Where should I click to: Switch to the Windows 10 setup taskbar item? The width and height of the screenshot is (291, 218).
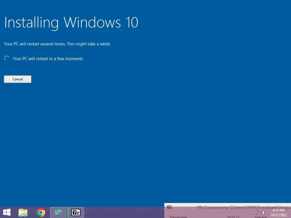(x=58, y=212)
